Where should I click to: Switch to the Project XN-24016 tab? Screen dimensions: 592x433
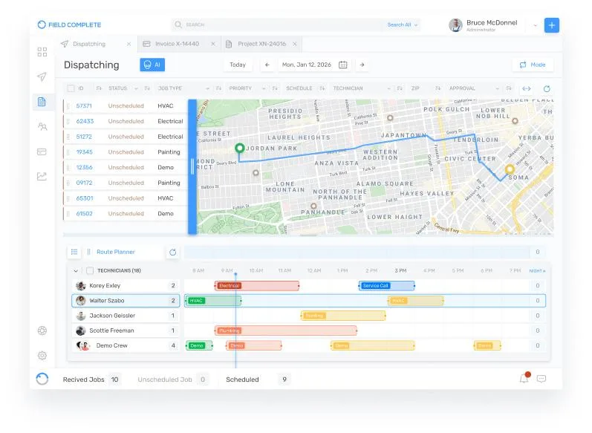click(x=261, y=44)
